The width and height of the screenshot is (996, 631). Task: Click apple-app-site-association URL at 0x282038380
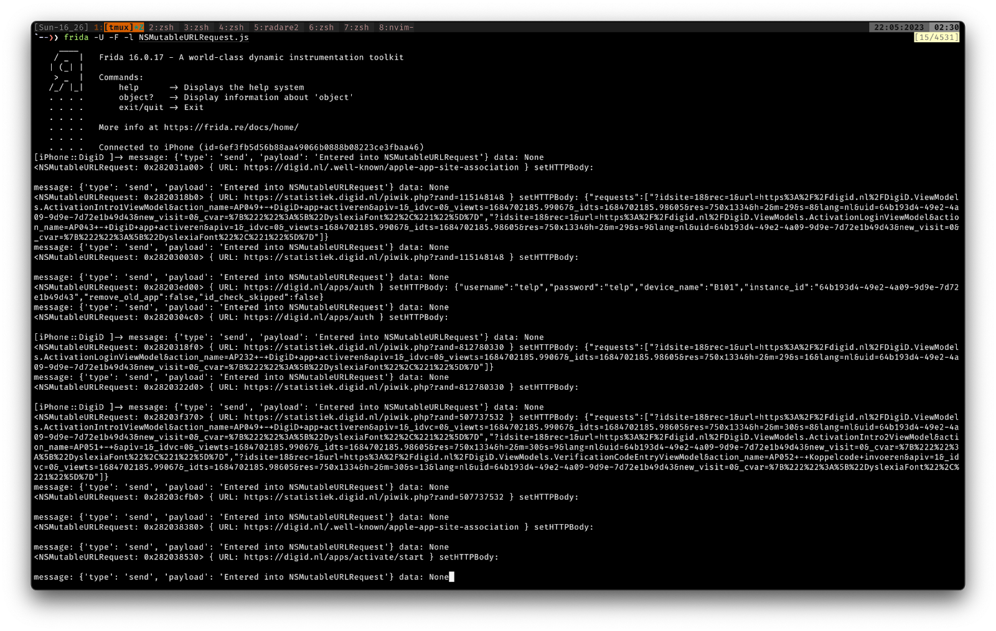click(381, 527)
